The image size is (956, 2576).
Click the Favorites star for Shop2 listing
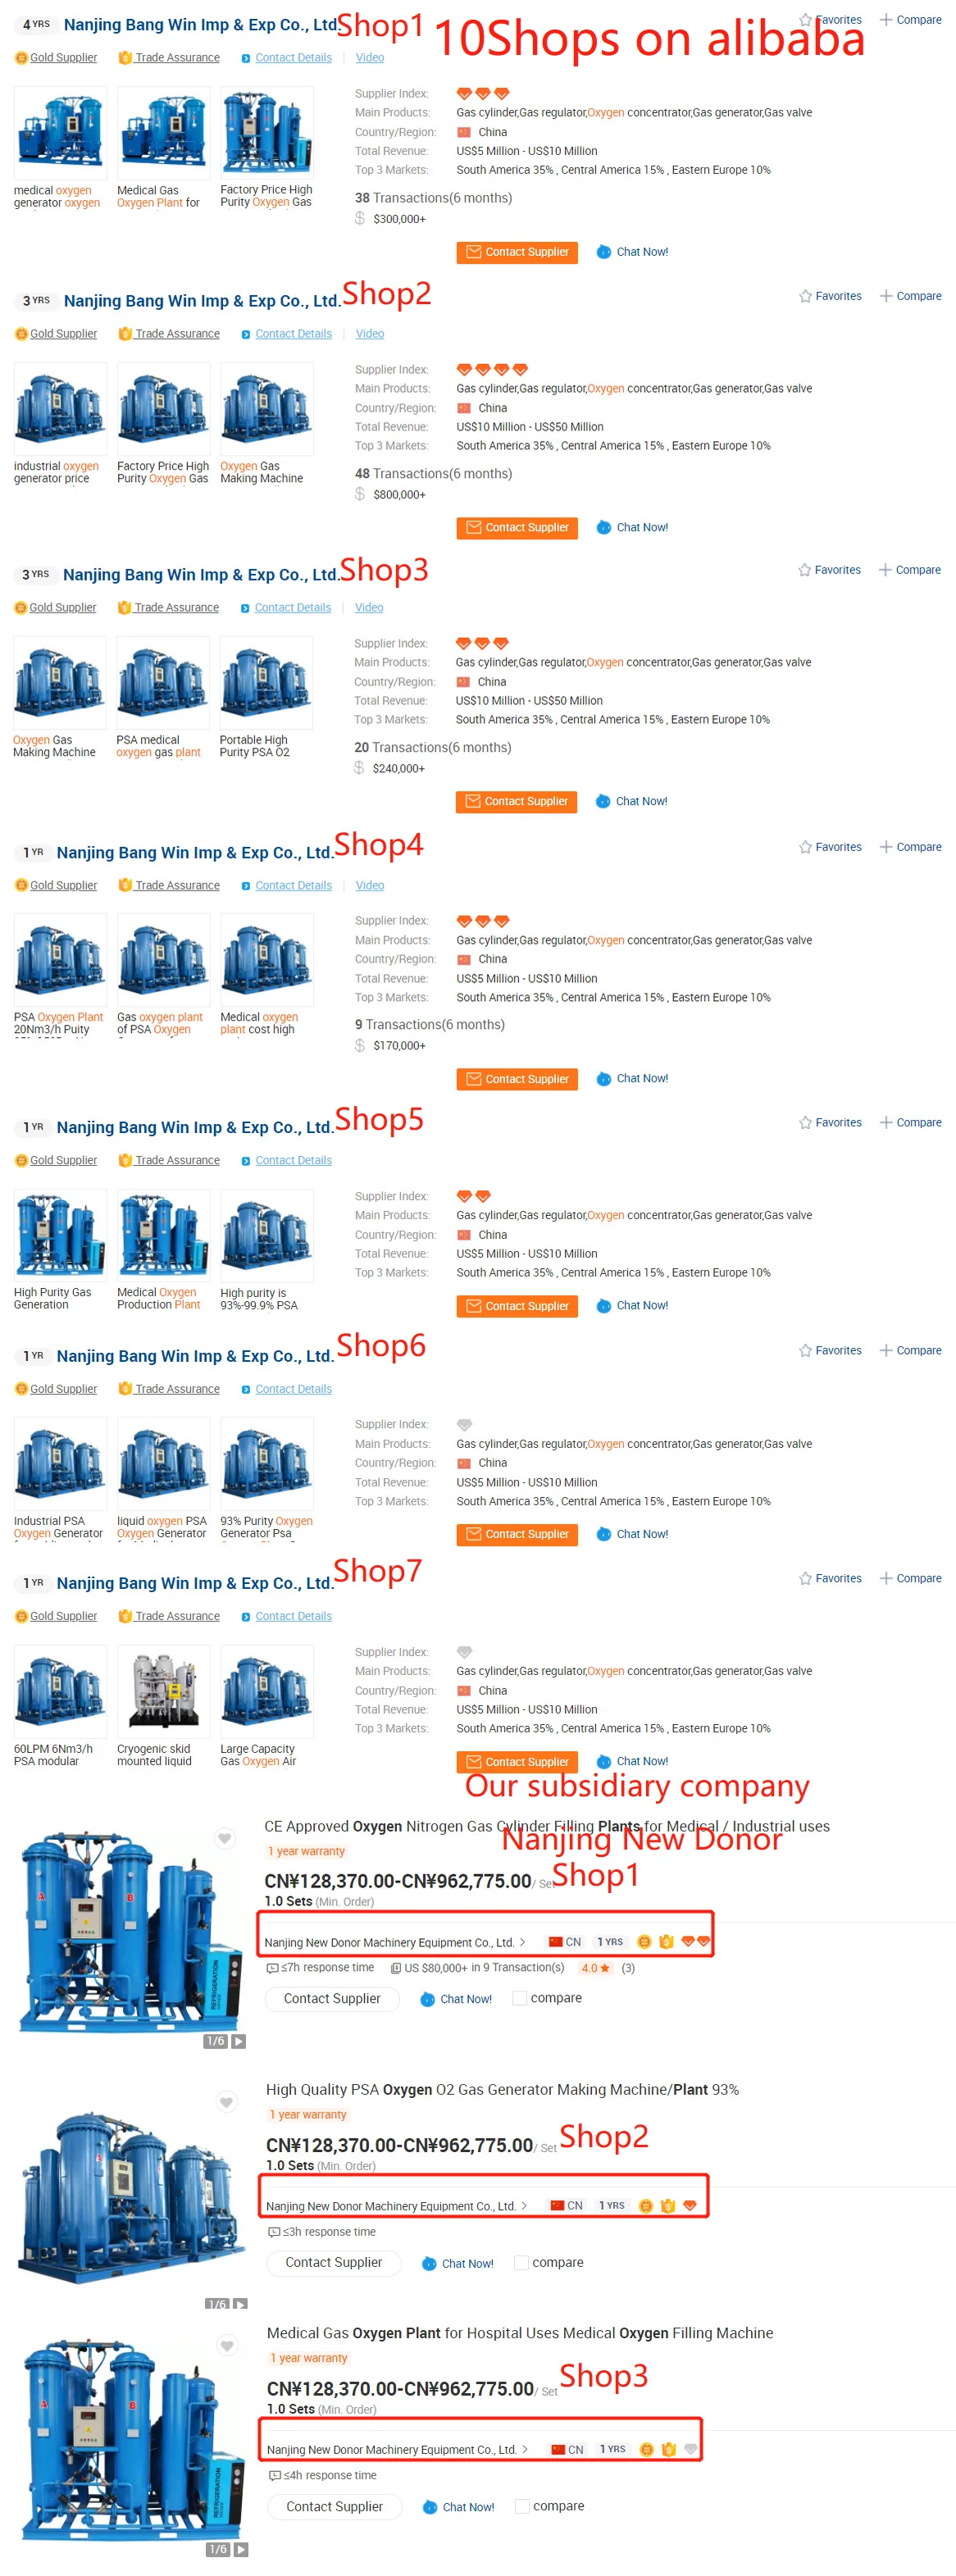805,296
